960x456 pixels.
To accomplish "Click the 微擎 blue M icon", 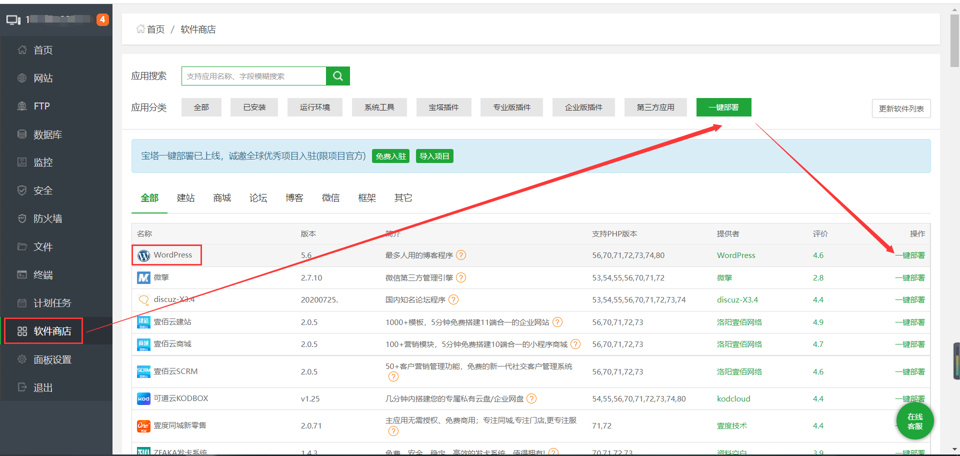I will (144, 277).
